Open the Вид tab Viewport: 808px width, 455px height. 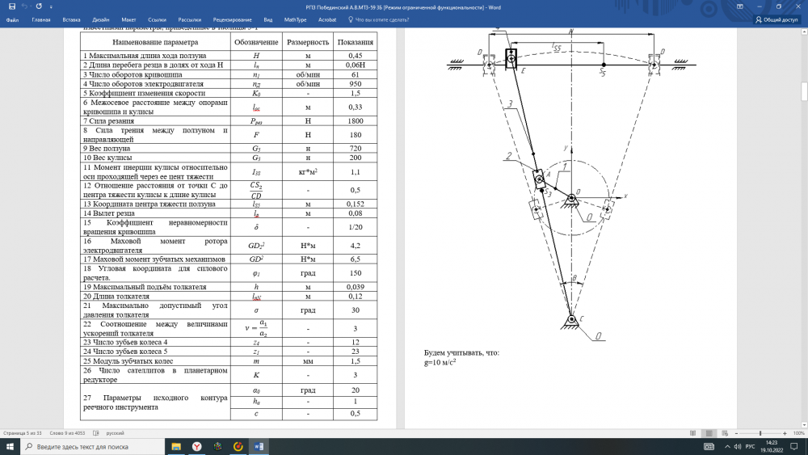[268, 19]
